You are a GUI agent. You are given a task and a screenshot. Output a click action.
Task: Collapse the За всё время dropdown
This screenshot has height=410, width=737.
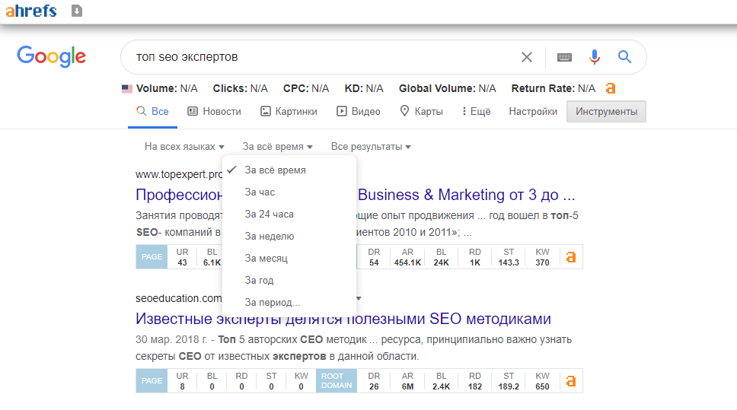(277, 147)
